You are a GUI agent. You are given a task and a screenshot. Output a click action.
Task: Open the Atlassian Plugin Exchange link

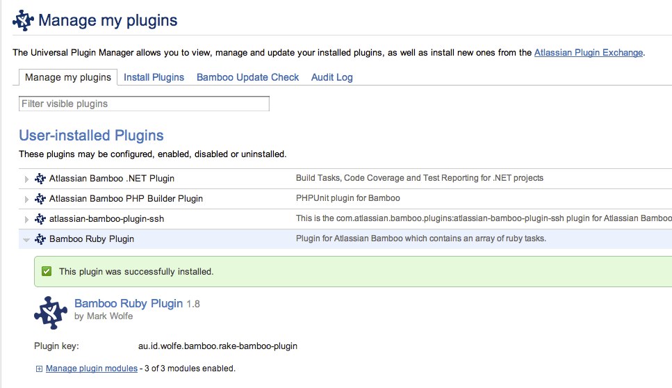[x=589, y=52]
